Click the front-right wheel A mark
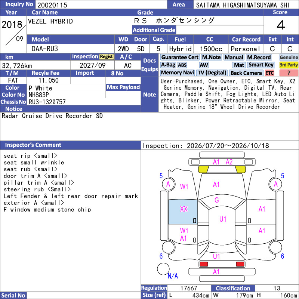Screen dimensions: 299x299 (x=276, y=184)
